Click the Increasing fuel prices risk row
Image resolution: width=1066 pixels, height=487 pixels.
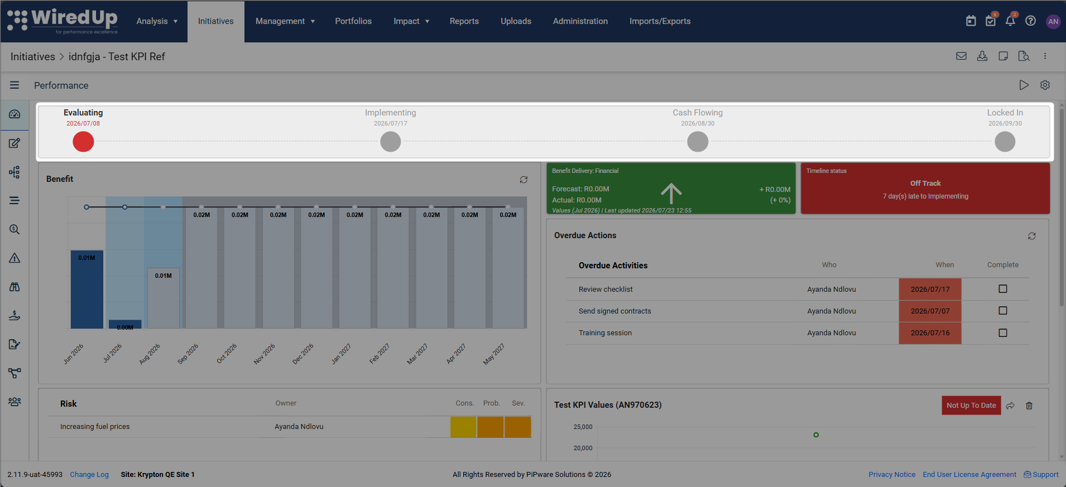click(289, 427)
